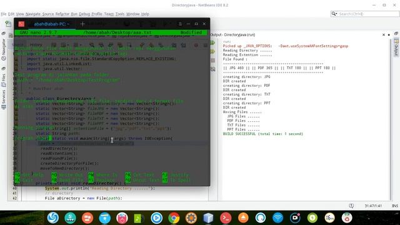Viewport: 400px width, 225px height.
Task: Click 'creating directory: JPG' output line
Action: pyautogui.click(x=246, y=77)
